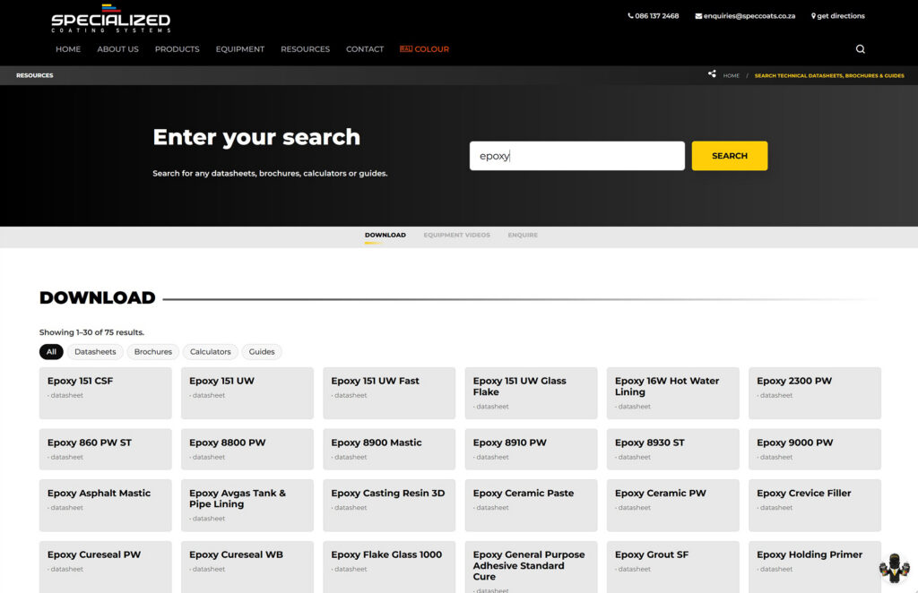
Task: Open the Epoxy 8900 Mastic datasheet
Action: pos(389,449)
